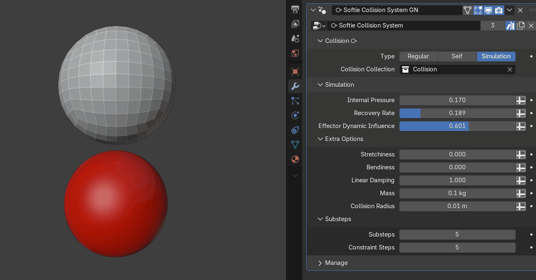
Task: Expand the Manage section
Action: coord(320,263)
